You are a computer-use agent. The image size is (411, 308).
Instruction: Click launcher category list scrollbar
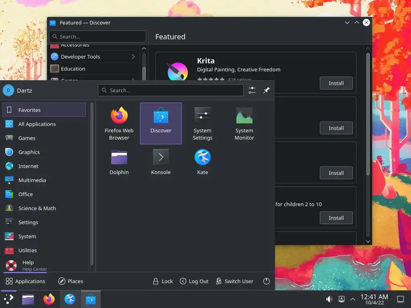(92, 183)
